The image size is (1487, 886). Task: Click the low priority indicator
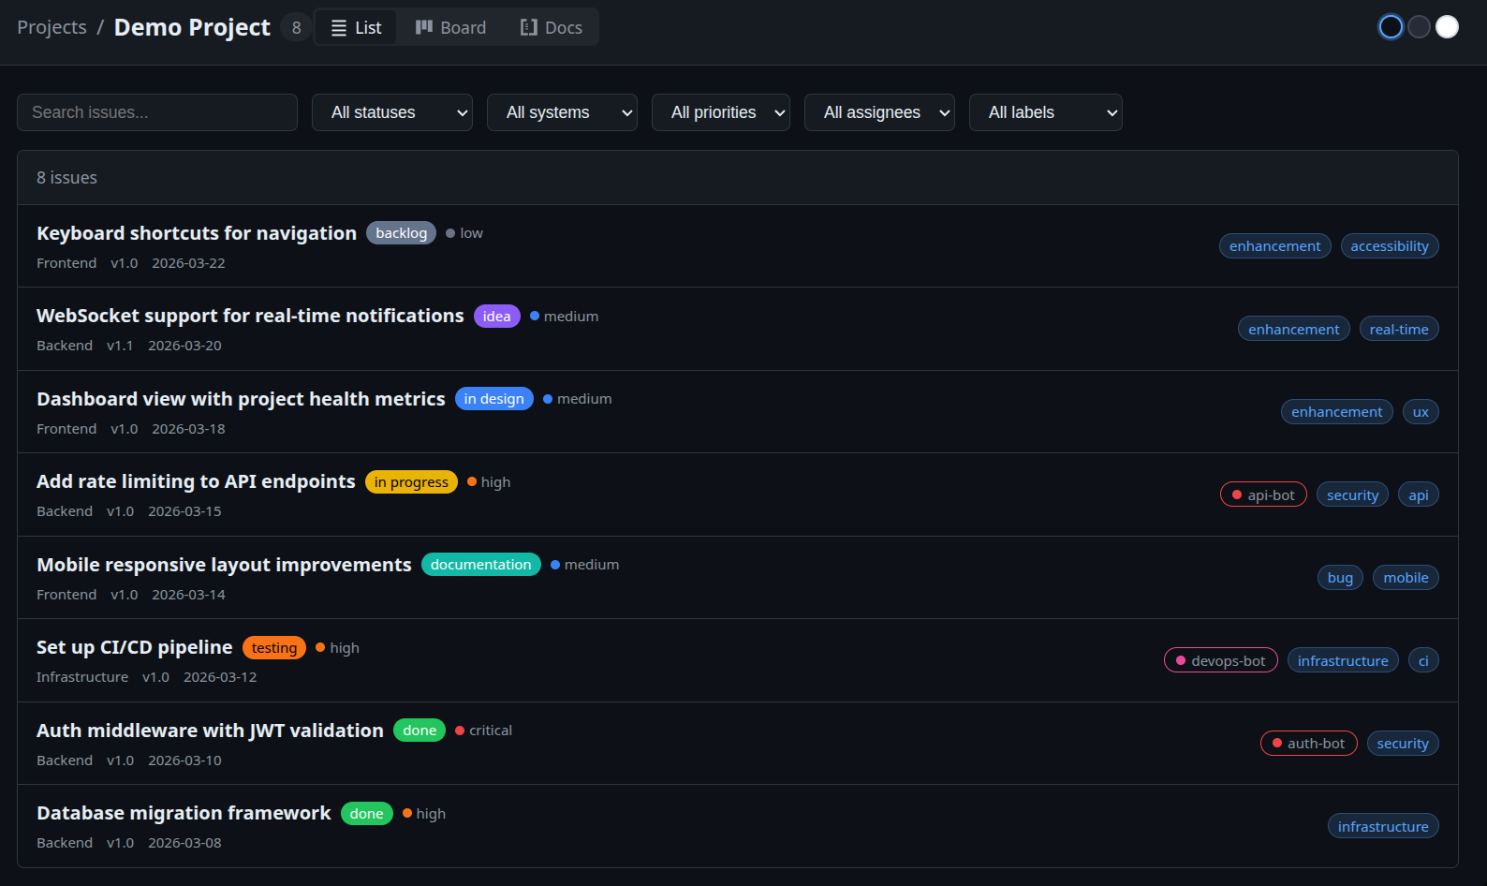(x=464, y=233)
